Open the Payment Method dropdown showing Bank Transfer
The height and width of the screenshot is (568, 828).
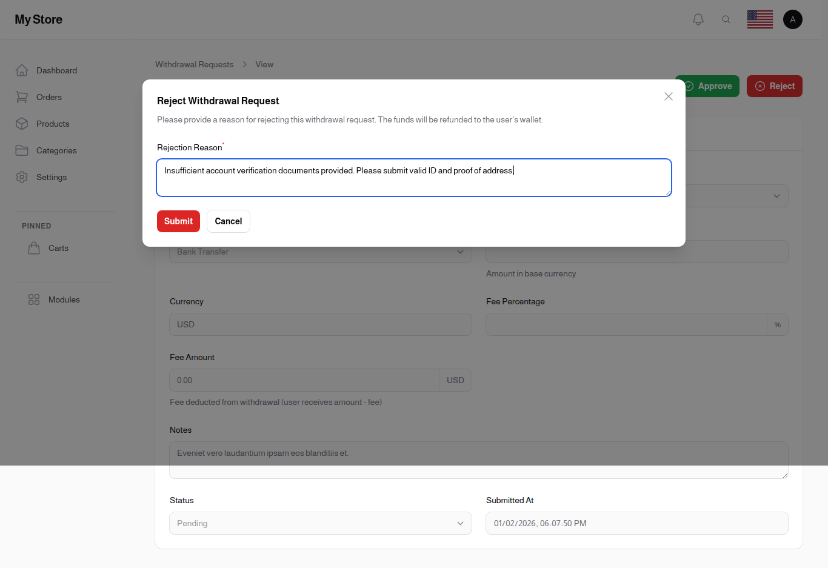coord(320,252)
